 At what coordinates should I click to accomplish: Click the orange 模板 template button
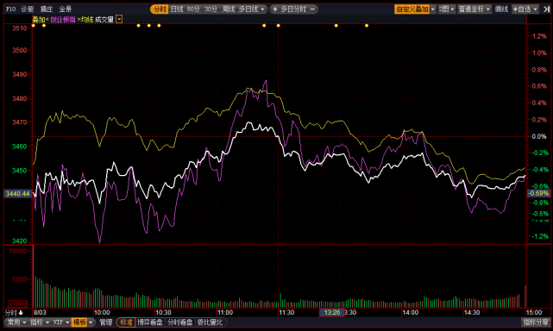[x=79, y=322]
